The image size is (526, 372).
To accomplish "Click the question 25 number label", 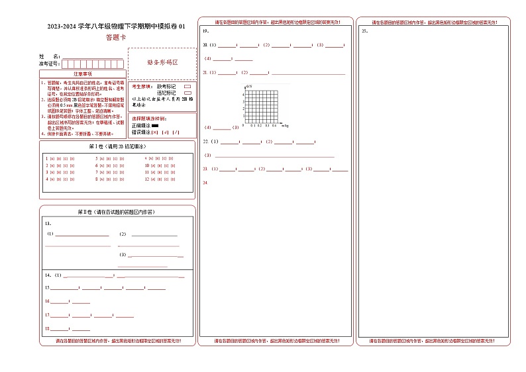I will (364, 31).
